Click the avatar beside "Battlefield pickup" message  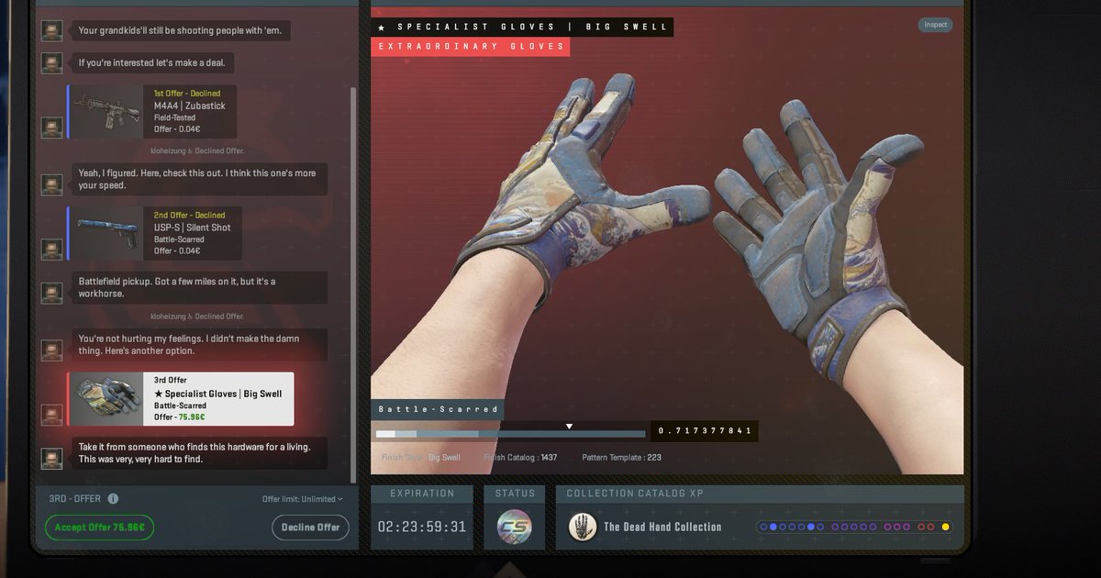coord(52,294)
